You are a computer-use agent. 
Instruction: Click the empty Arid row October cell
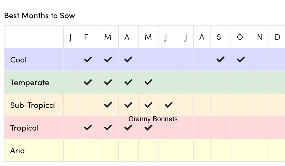[x=240, y=150]
